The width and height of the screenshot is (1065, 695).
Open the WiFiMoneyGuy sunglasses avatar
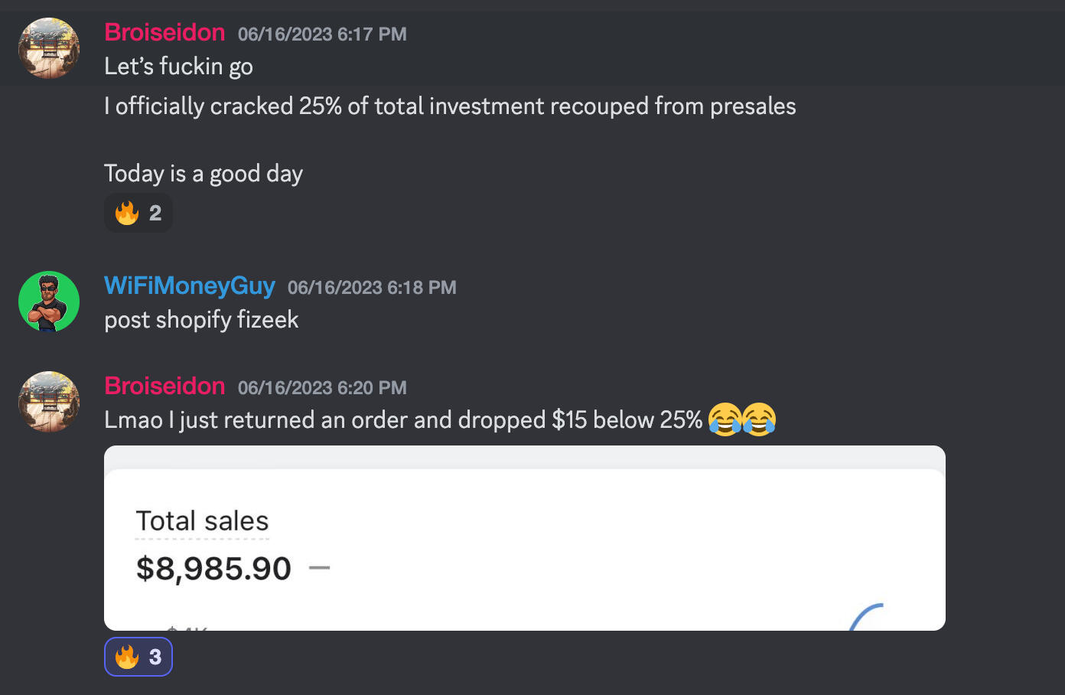pyautogui.click(x=49, y=302)
